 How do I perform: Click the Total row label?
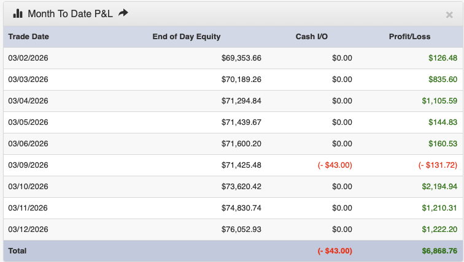coord(17,251)
